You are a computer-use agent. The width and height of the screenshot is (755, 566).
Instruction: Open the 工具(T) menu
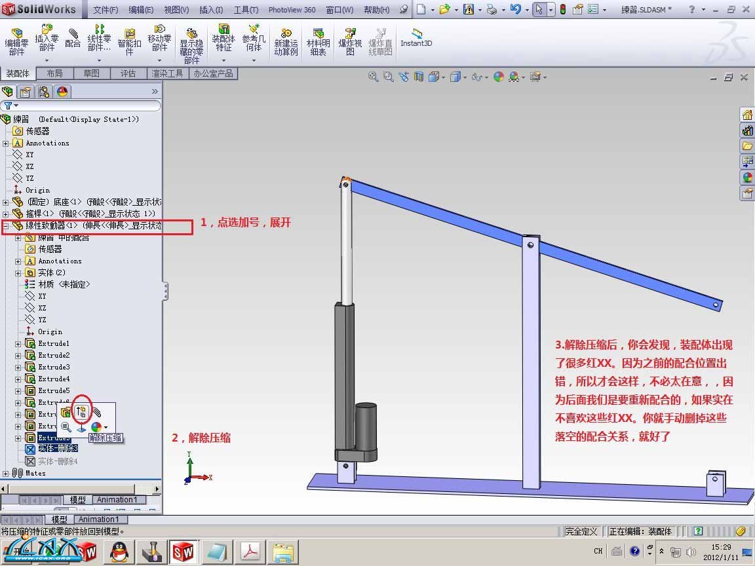pyautogui.click(x=246, y=10)
